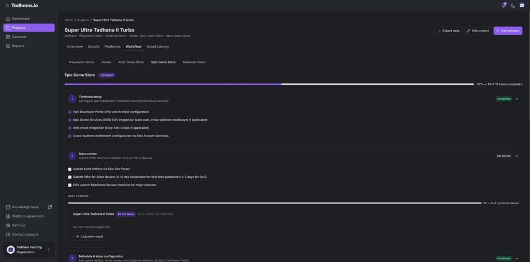
Task: Select the Xbox Game Store workflow tab
Action: pos(131,62)
